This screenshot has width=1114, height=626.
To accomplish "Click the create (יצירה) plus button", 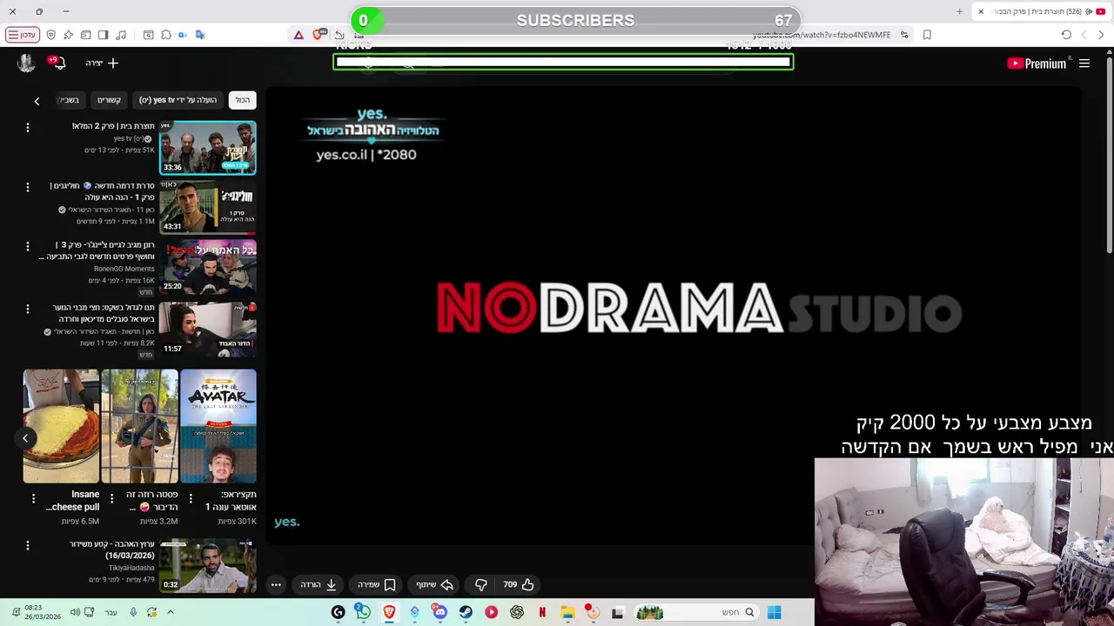I will coord(102,63).
